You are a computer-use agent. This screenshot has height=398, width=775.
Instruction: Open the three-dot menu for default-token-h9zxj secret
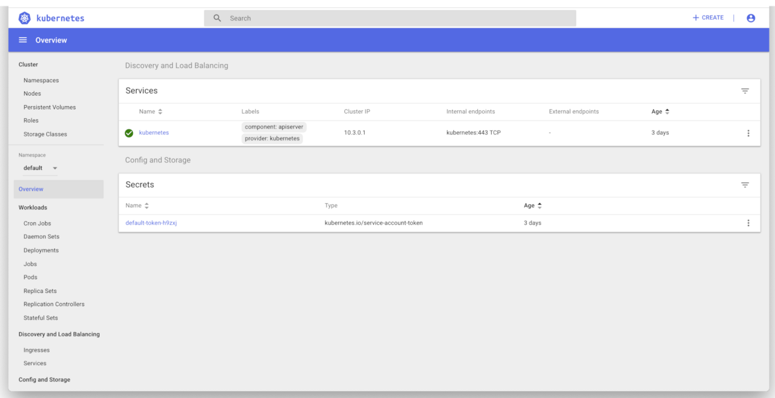748,223
